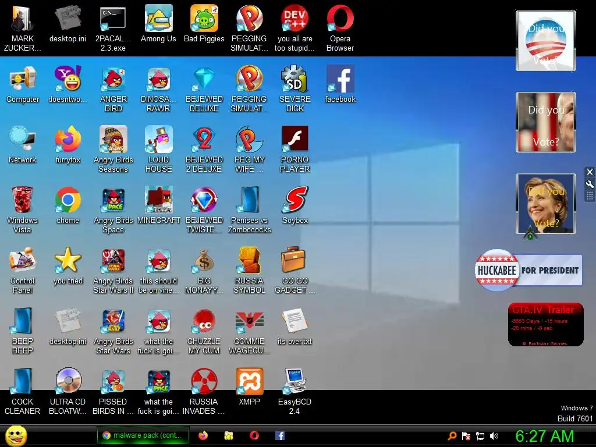Open the DINOSA... RAWR shortcut
Viewport: 596px width, 447px height.
[x=158, y=88]
